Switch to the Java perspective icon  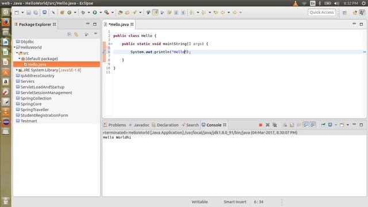362,13
